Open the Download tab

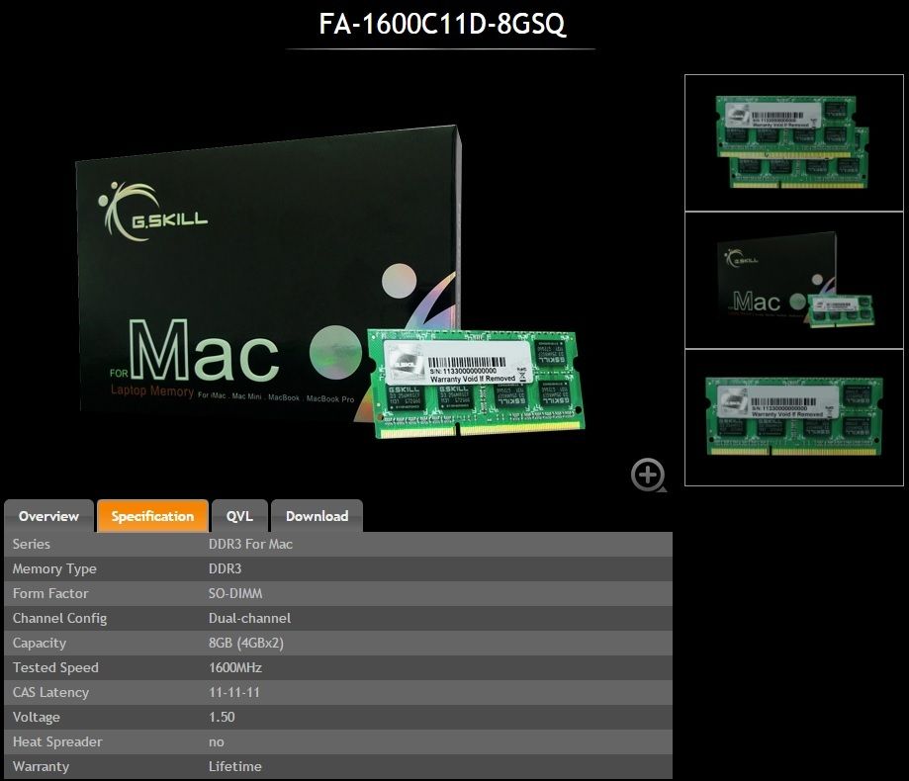click(x=317, y=516)
